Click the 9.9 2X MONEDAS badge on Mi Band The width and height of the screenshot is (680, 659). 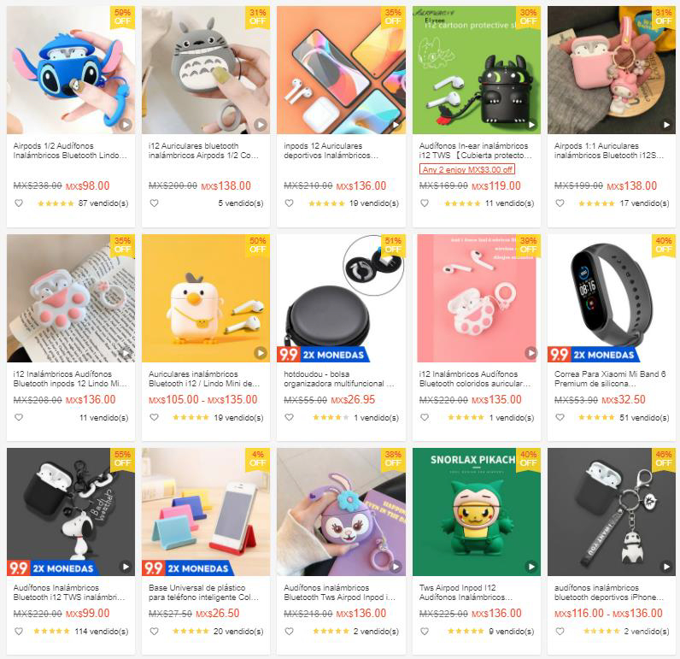[x=593, y=355]
